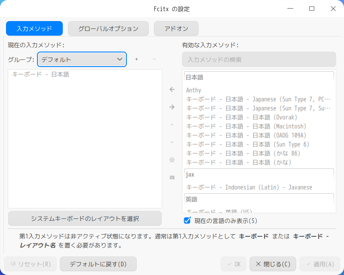The height and width of the screenshot is (275, 344).
Task: Click システムキーボードのレイアウトを選択 button
Action: (x=85, y=218)
